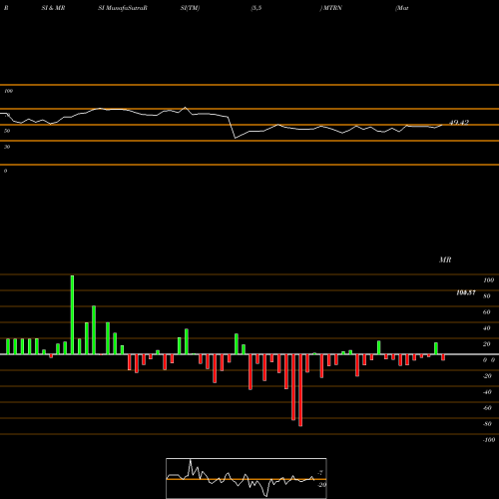Click the "SI(TM)" header text
Viewport: 499px width, 499px height.
pos(190,8)
